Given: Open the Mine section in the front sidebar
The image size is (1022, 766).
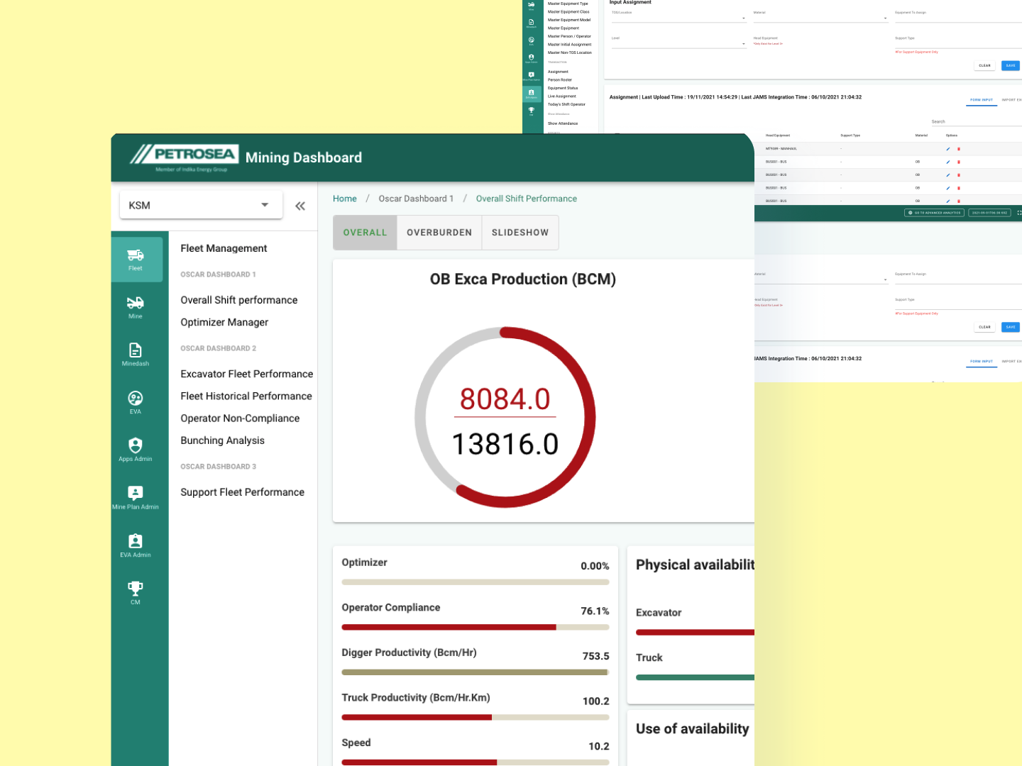Looking at the screenshot, I should pyautogui.click(x=136, y=307).
